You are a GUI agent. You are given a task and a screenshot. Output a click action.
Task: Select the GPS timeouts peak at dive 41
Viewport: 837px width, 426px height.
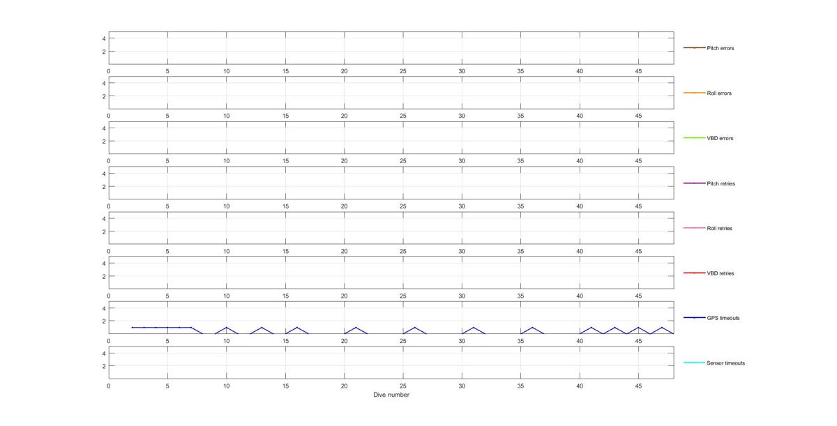pos(591,328)
